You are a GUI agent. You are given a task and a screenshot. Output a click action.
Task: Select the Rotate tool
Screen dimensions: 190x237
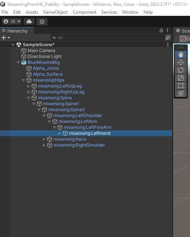(x=181, y=70)
